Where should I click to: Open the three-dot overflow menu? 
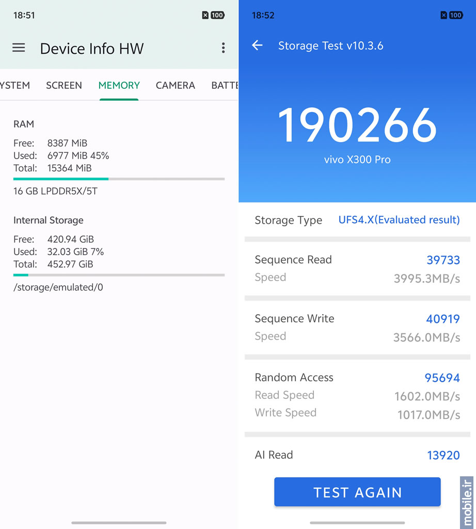[x=223, y=48]
